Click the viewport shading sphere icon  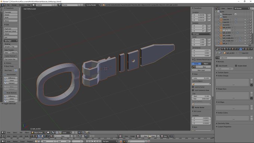click(48, 133)
